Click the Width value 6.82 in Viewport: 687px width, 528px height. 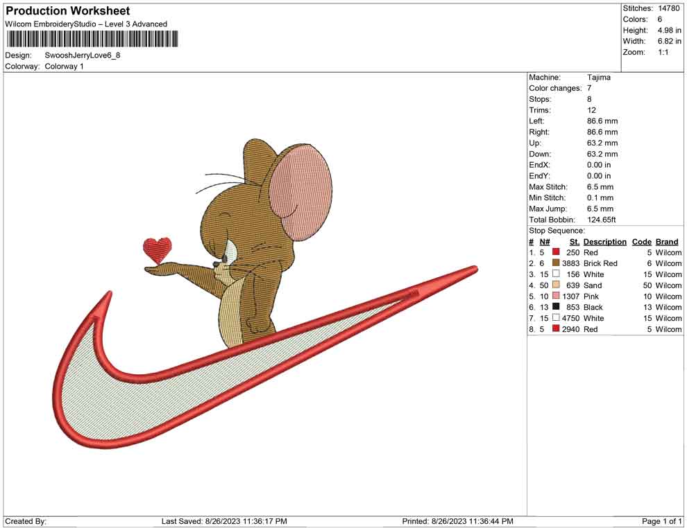(x=669, y=41)
